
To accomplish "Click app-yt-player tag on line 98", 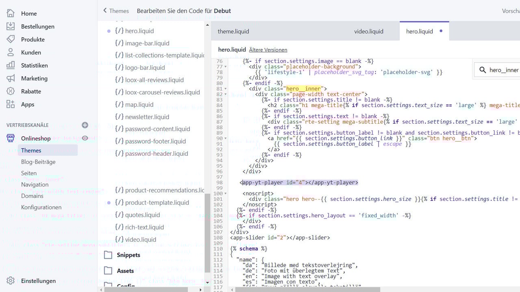I will pos(299,182).
